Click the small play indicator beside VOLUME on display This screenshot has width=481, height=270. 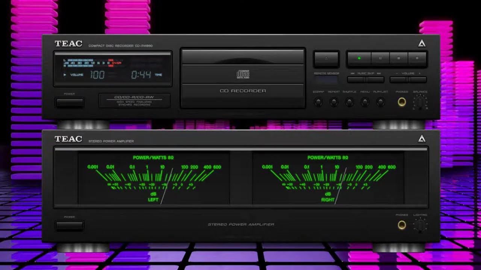[65, 75]
